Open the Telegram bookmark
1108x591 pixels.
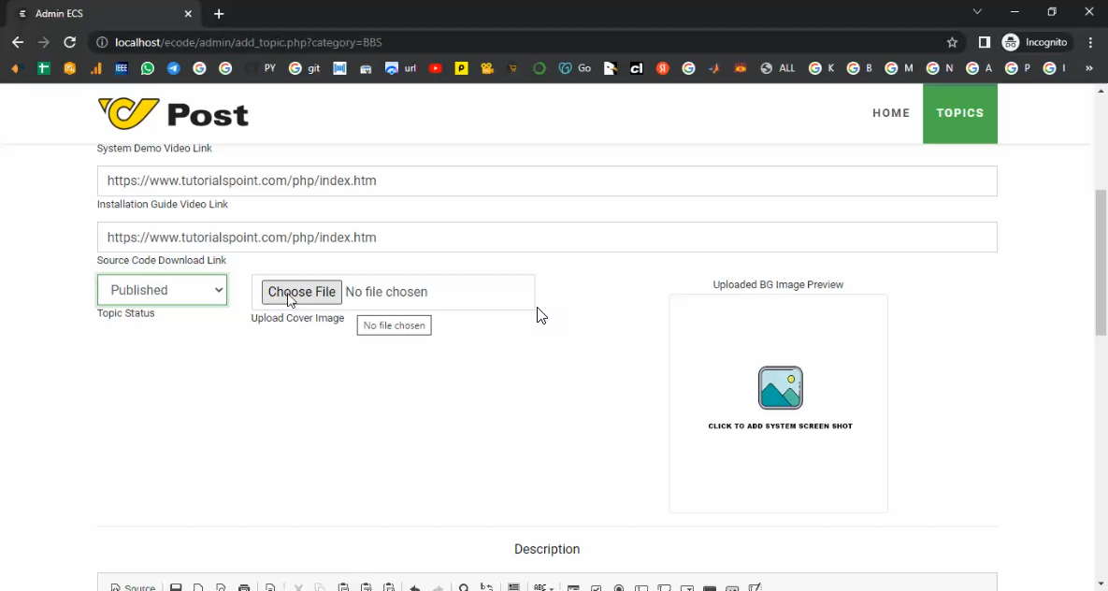174,68
